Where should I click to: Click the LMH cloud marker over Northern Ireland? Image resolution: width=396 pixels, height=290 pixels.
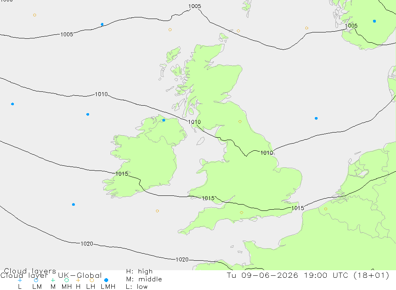pyautogui.click(x=164, y=120)
